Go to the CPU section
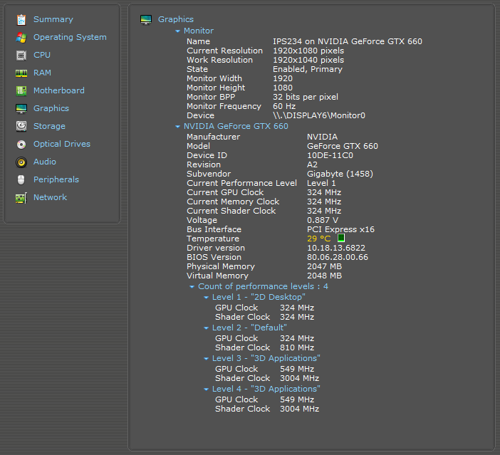 click(x=42, y=55)
